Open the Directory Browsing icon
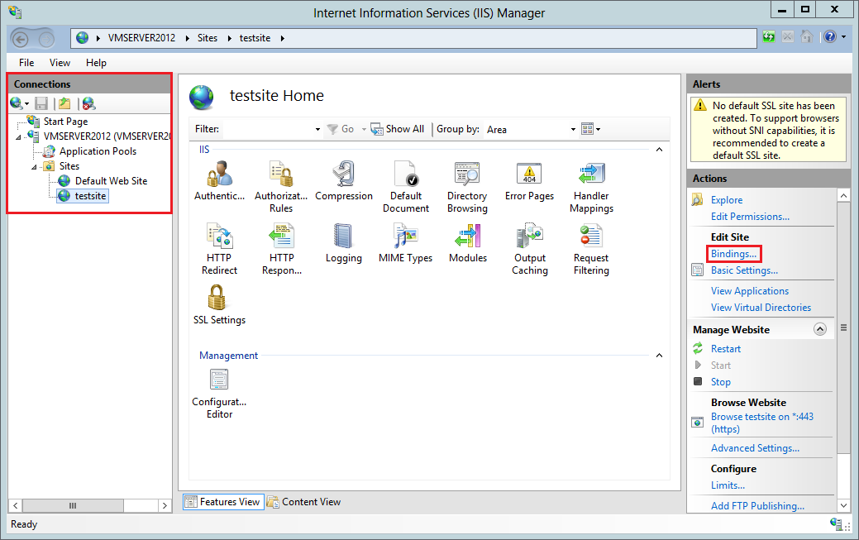This screenshot has width=859, height=540. (x=467, y=175)
